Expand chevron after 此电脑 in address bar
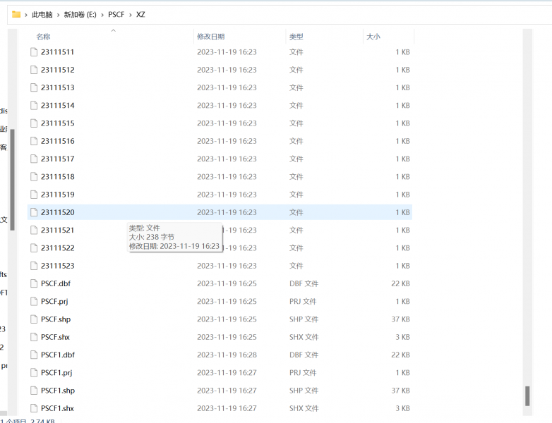Viewport: 552px width, 423px height. coord(59,15)
